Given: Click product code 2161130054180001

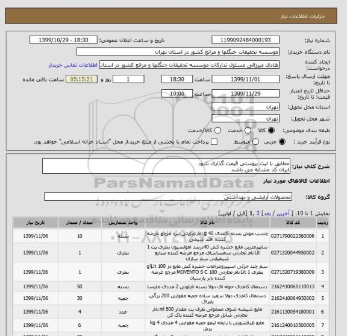Looking at the screenshot, I should pos(293,312).
